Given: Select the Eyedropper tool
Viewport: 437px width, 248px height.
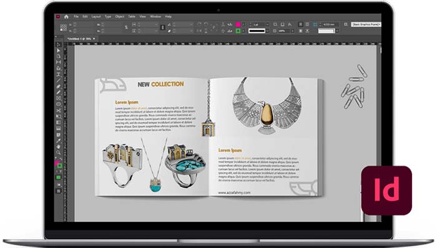Looking at the screenshot, I should [58, 141].
